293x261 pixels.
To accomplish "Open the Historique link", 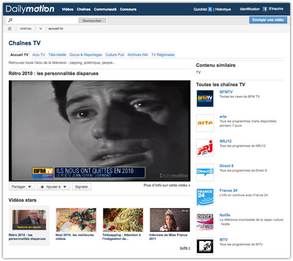I will (223, 9).
